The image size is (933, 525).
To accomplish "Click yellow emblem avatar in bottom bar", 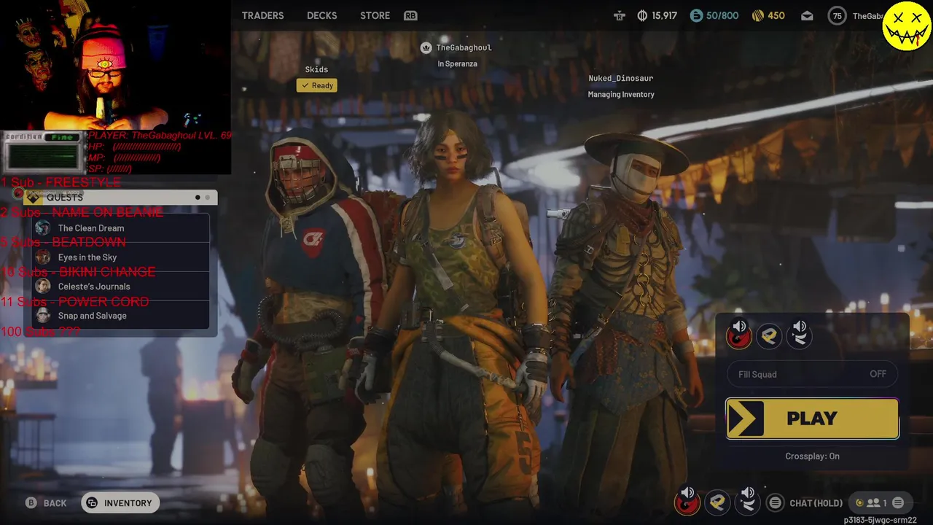I will tap(717, 502).
